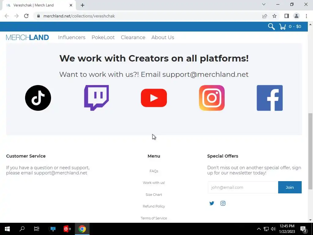Click the address bar URL
This screenshot has height=235, width=313.
[79, 16]
